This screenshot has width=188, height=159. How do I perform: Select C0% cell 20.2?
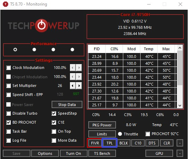pos(115,84)
